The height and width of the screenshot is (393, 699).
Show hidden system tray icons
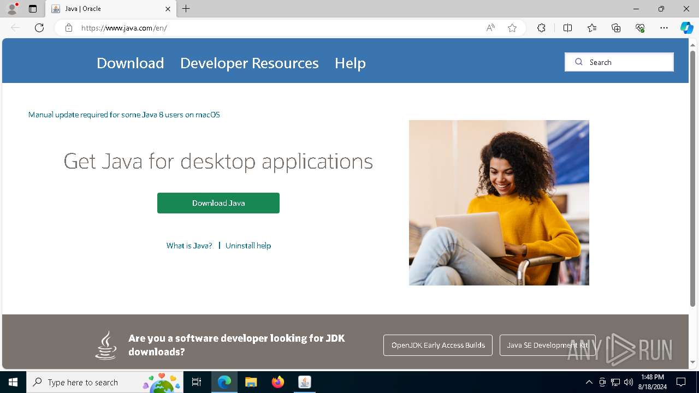click(x=589, y=382)
